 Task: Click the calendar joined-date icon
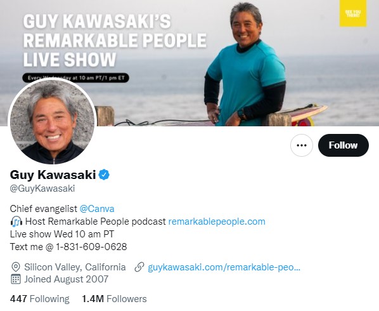[x=16, y=279]
